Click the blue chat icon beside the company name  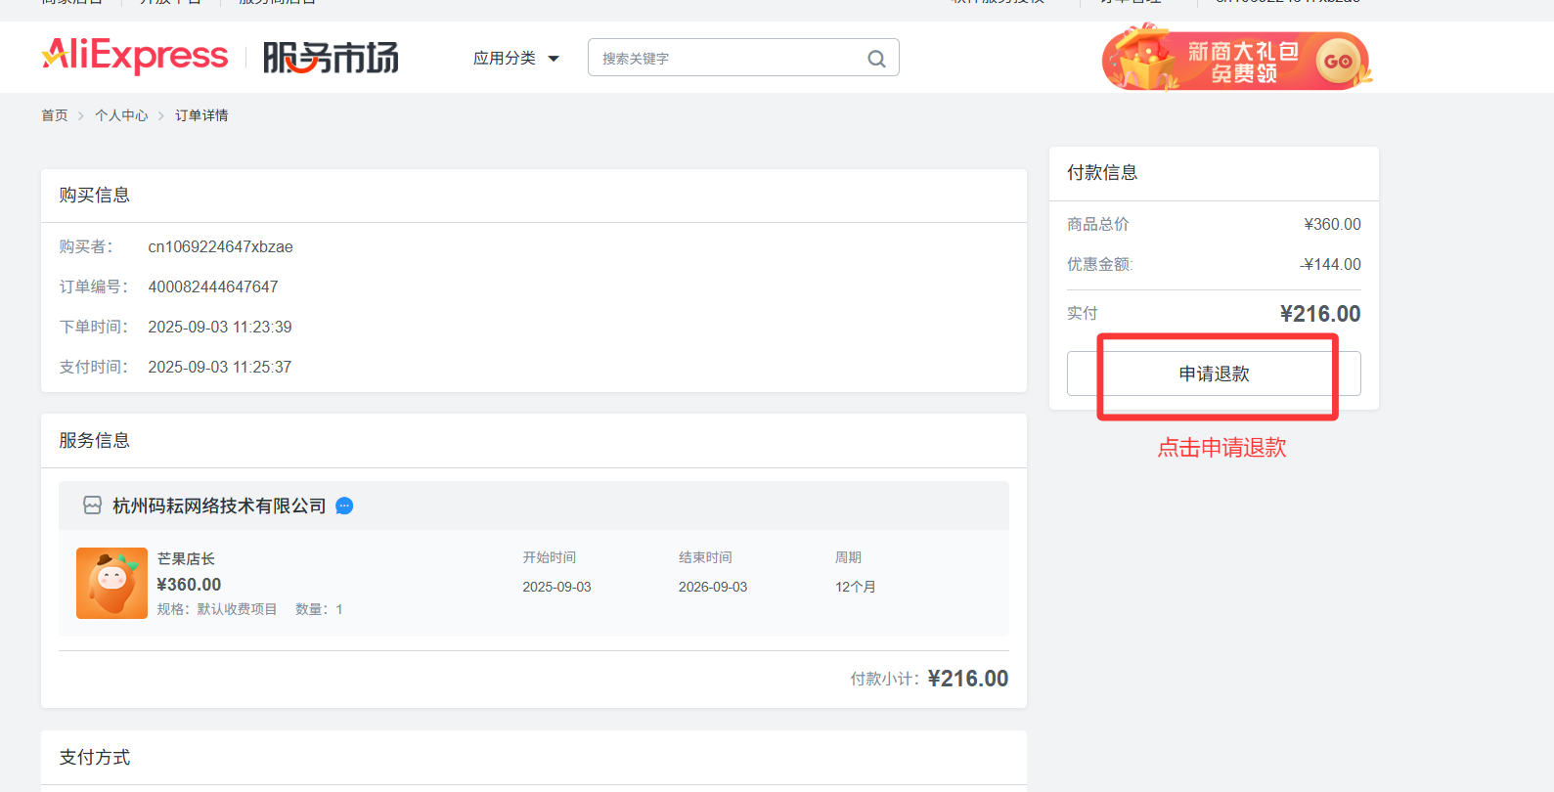point(344,506)
